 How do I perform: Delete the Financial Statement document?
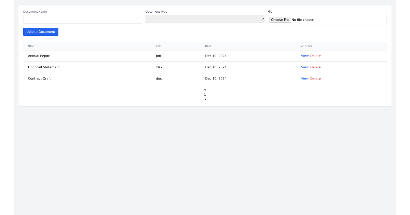(x=315, y=67)
